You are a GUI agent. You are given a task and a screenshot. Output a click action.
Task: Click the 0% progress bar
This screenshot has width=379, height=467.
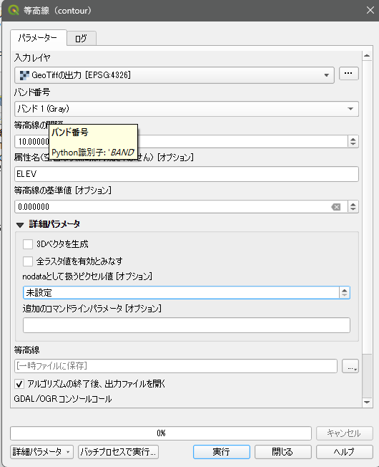pos(161,433)
